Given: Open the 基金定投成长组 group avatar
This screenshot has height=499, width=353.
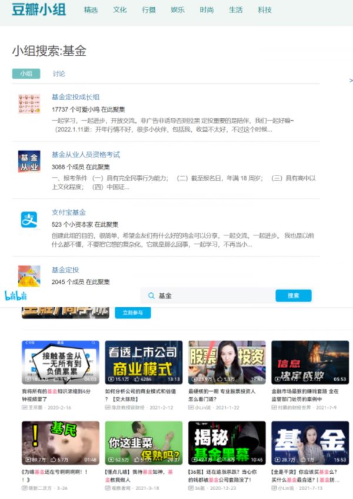Looking at the screenshot, I should tap(29, 104).
